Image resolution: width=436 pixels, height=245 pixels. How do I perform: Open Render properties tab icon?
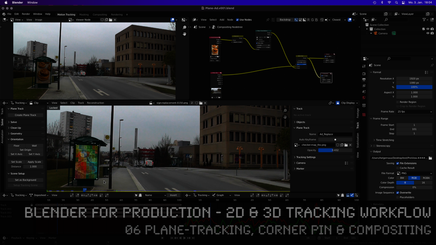pos(364,74)
